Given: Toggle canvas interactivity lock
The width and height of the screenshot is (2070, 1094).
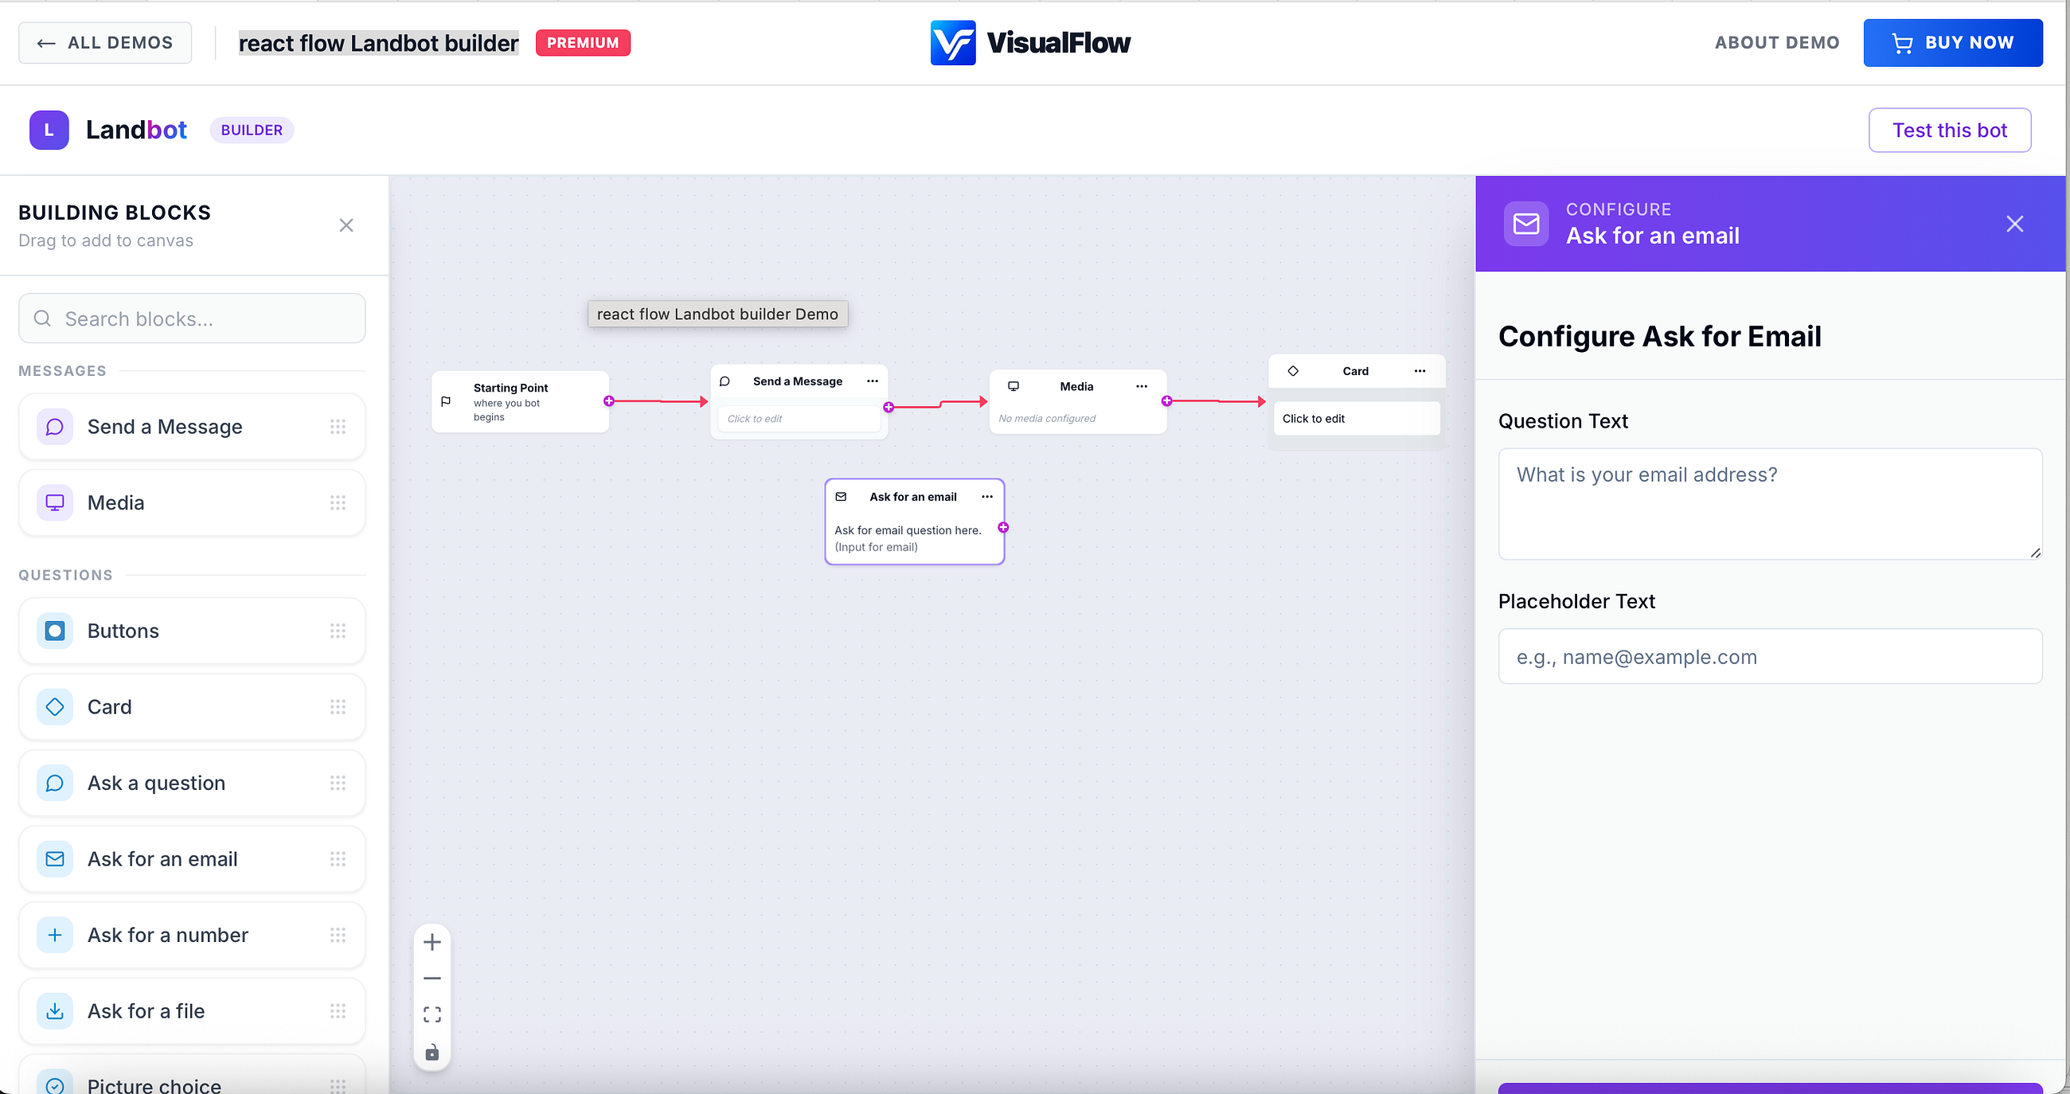Looking at the screenshot, I should (x=432, y=1053).
